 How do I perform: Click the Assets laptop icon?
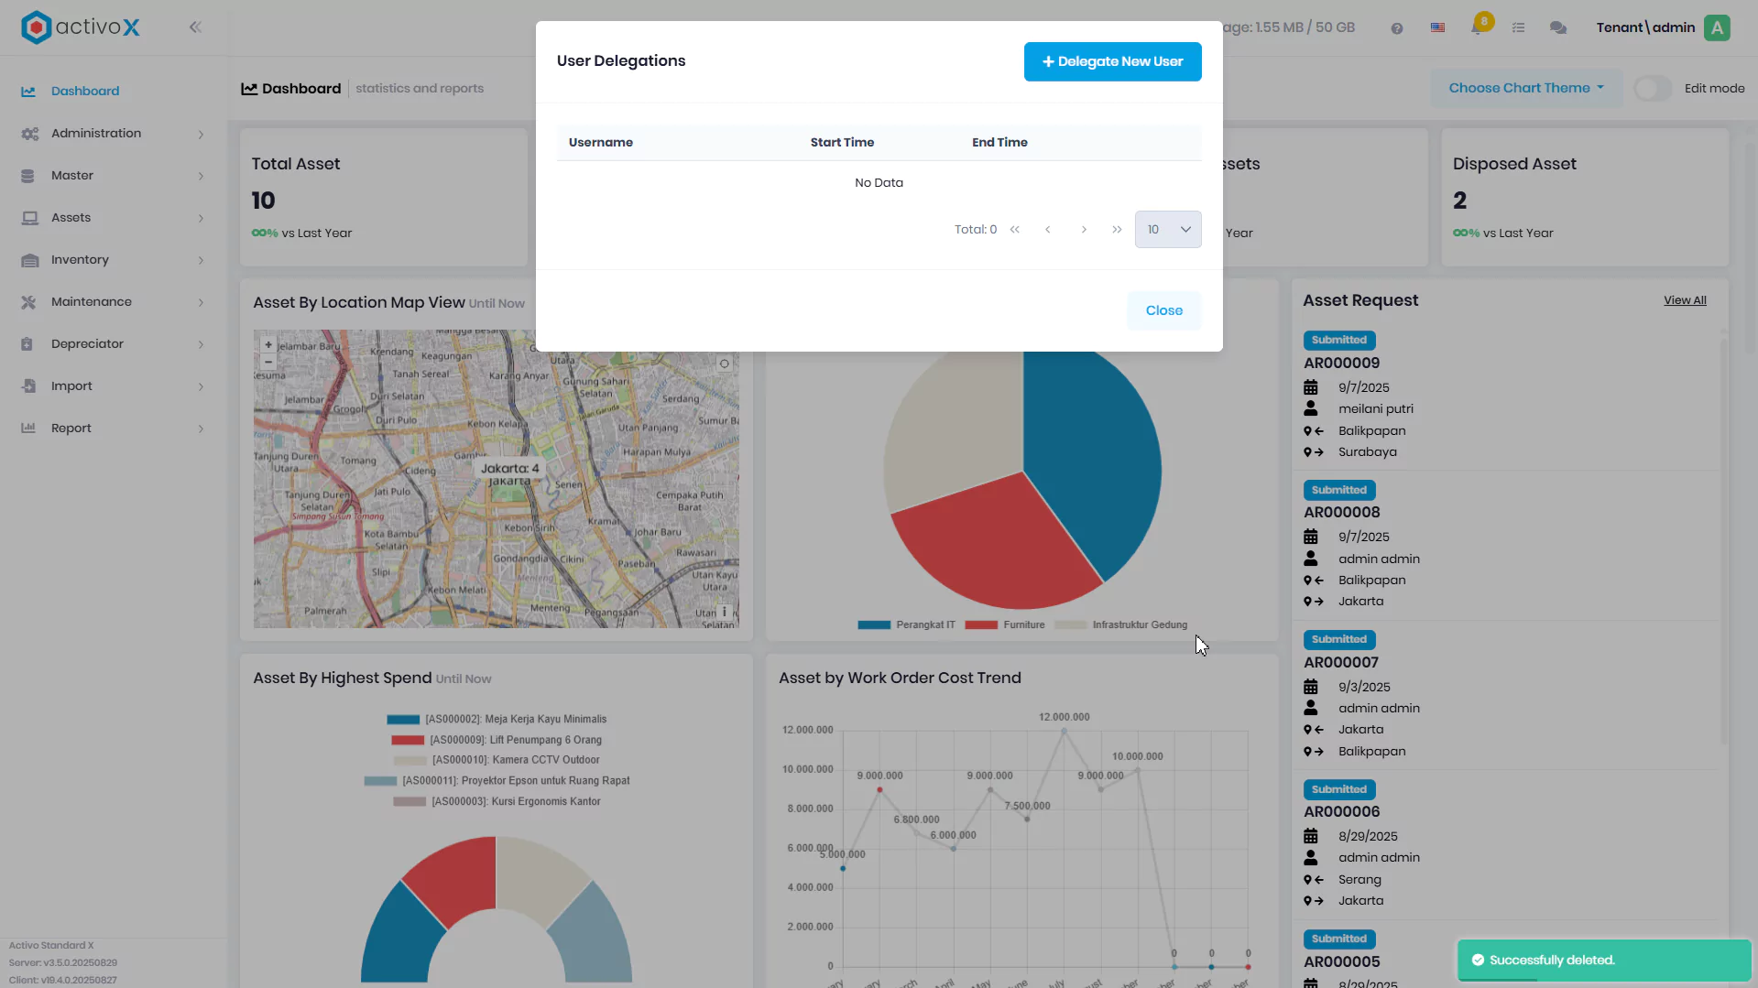[x=29, y=218]
